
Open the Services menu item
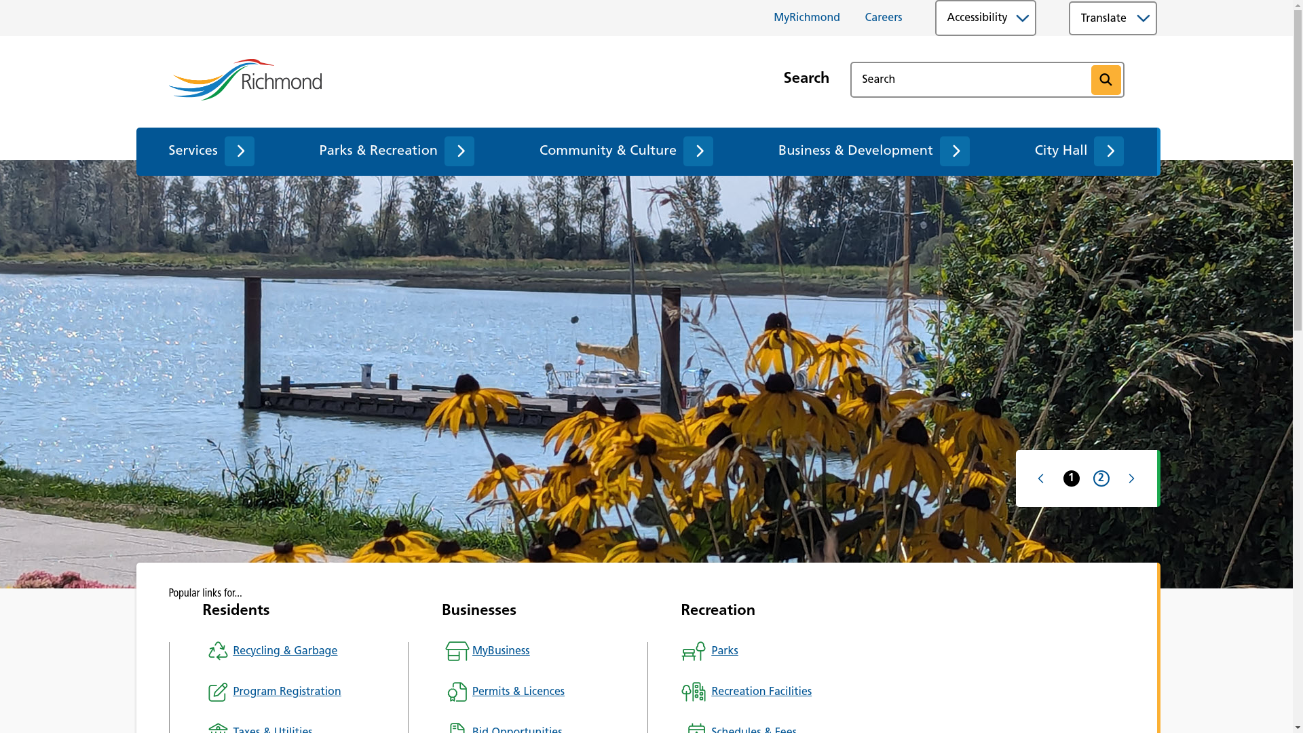tap(193, 151)
